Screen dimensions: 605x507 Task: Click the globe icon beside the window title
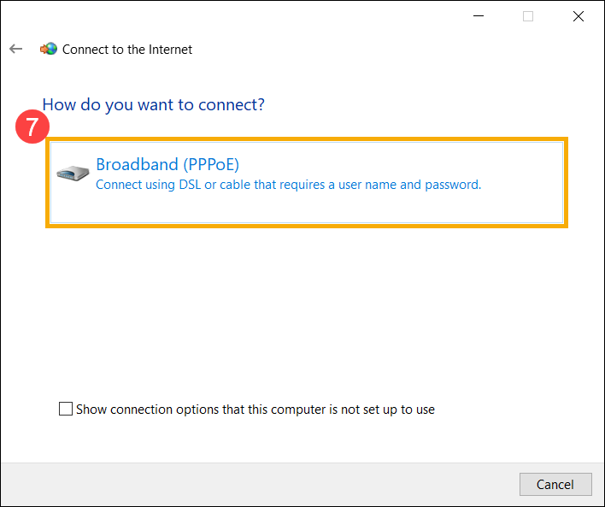[x=49, y=50]
